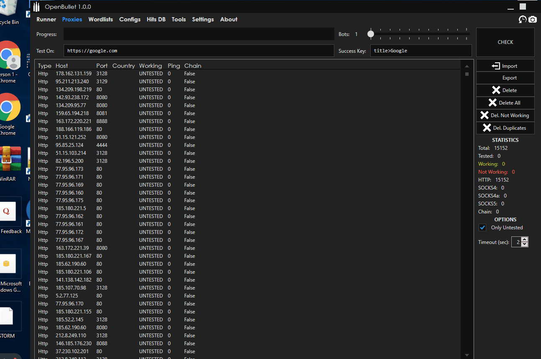Toggle the Only Untested checkbox
Viewport: 541px width, 359px height.
coord(482,228)
